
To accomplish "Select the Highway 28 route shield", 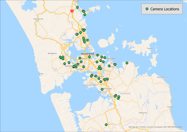I will tap(64, 34).
